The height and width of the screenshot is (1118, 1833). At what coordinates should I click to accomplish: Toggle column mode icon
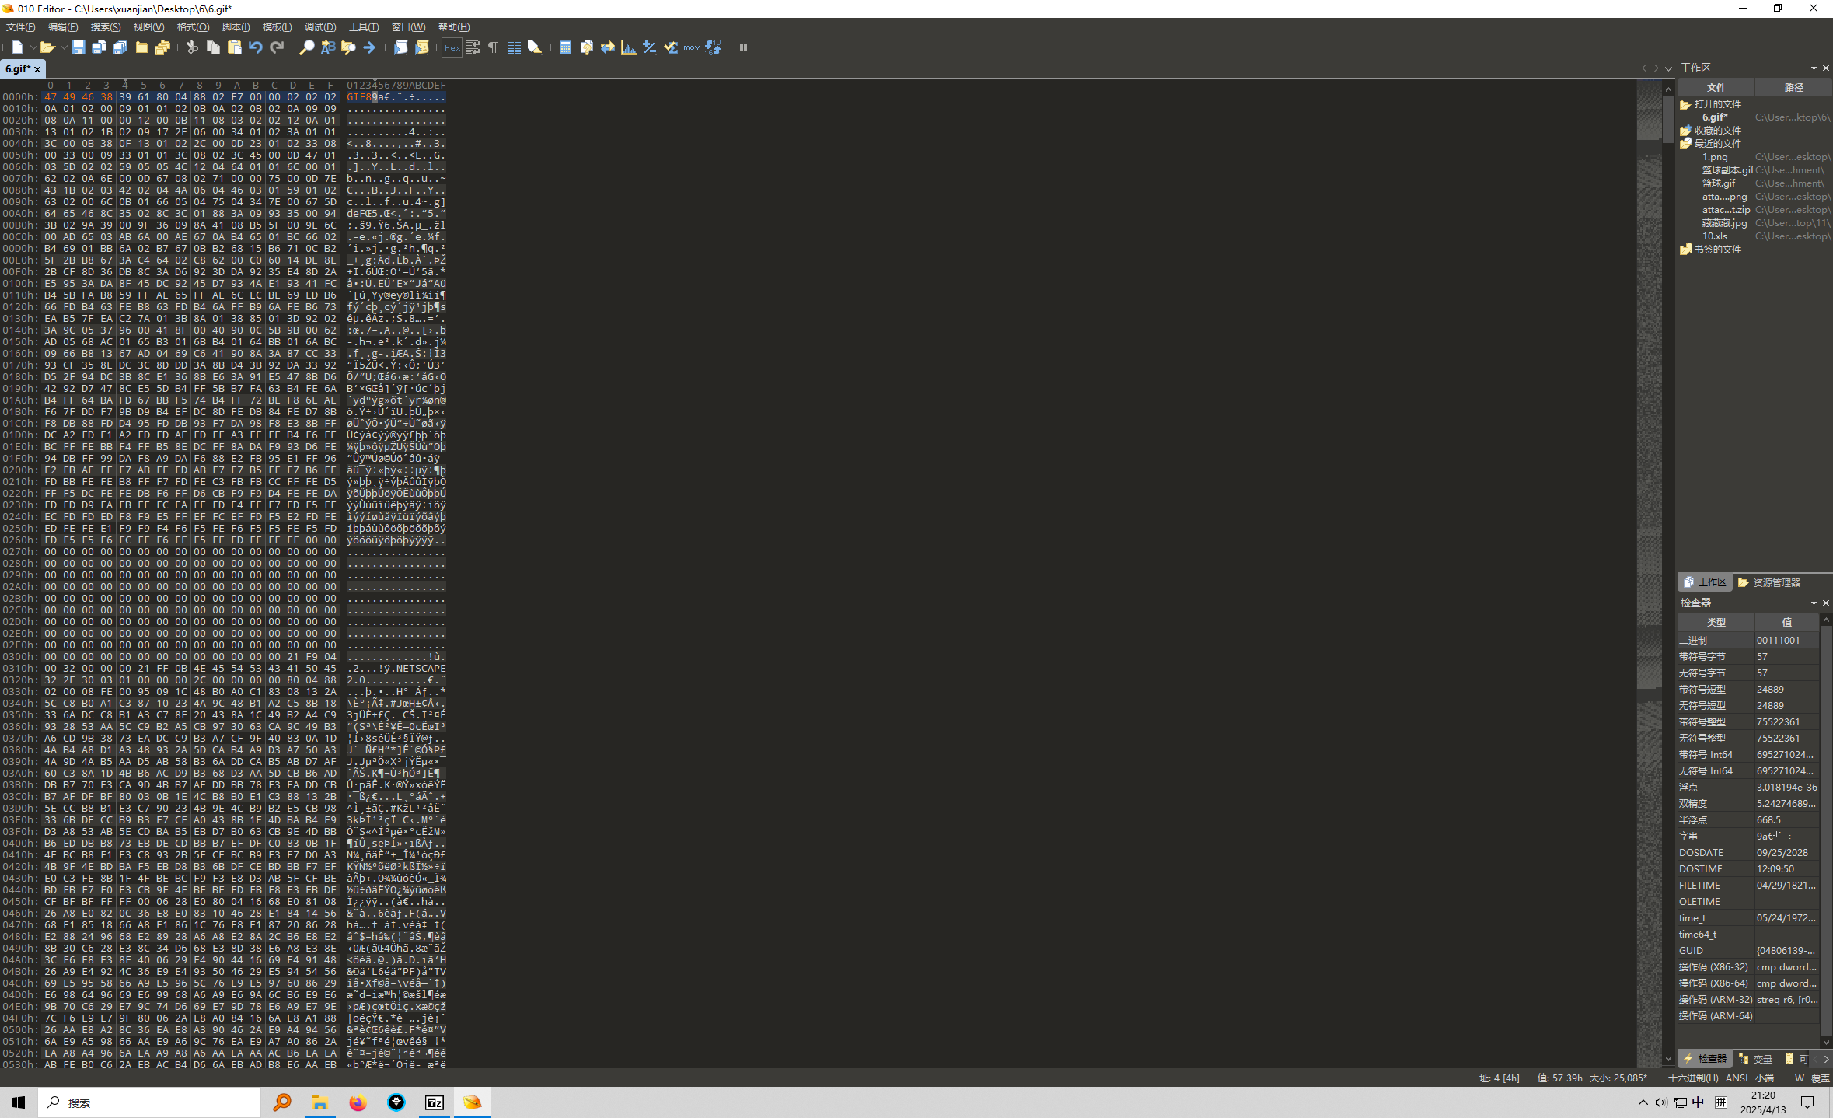pyautogui.click(x=514, y=47)
